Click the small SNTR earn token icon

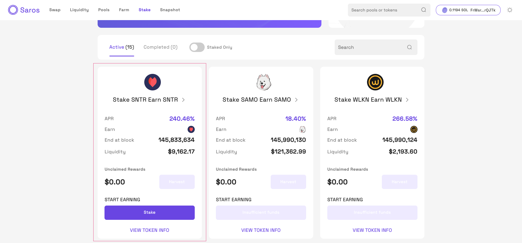click(x=191, y=129)
